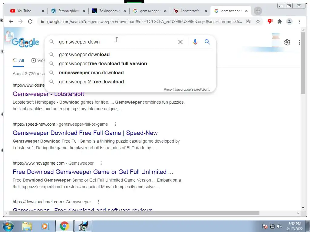Open Gemsweeper Download Free Full Game link
This screenshot has width=310, height=232.
click(85, 133)
